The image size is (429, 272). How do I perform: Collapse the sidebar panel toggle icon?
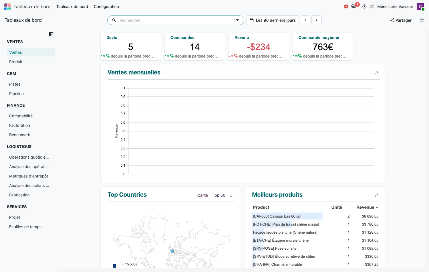point(51,34)
